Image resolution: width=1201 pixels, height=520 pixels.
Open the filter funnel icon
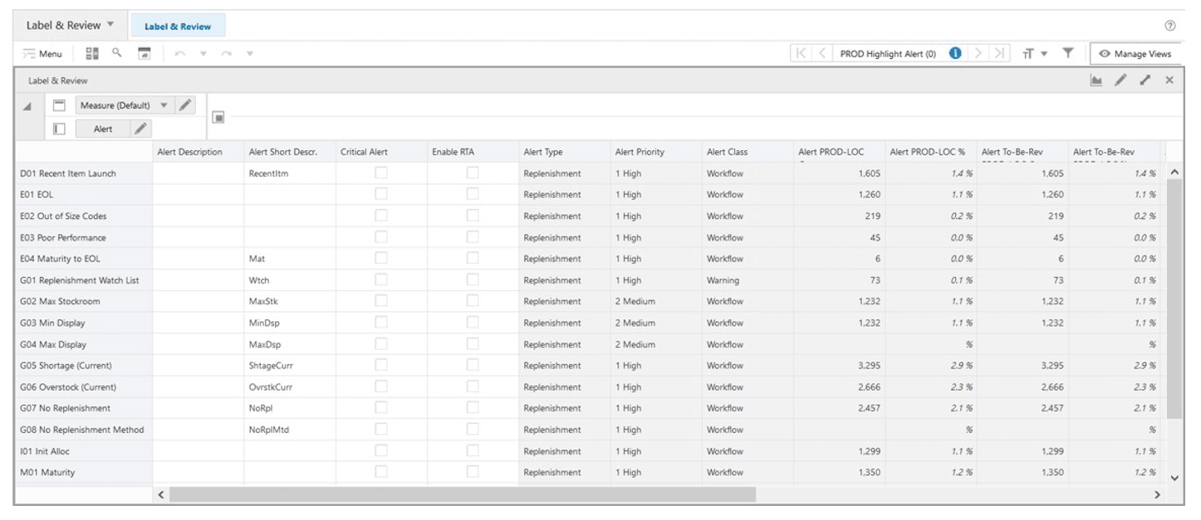pyautogui.click(x=1068, y=53)
